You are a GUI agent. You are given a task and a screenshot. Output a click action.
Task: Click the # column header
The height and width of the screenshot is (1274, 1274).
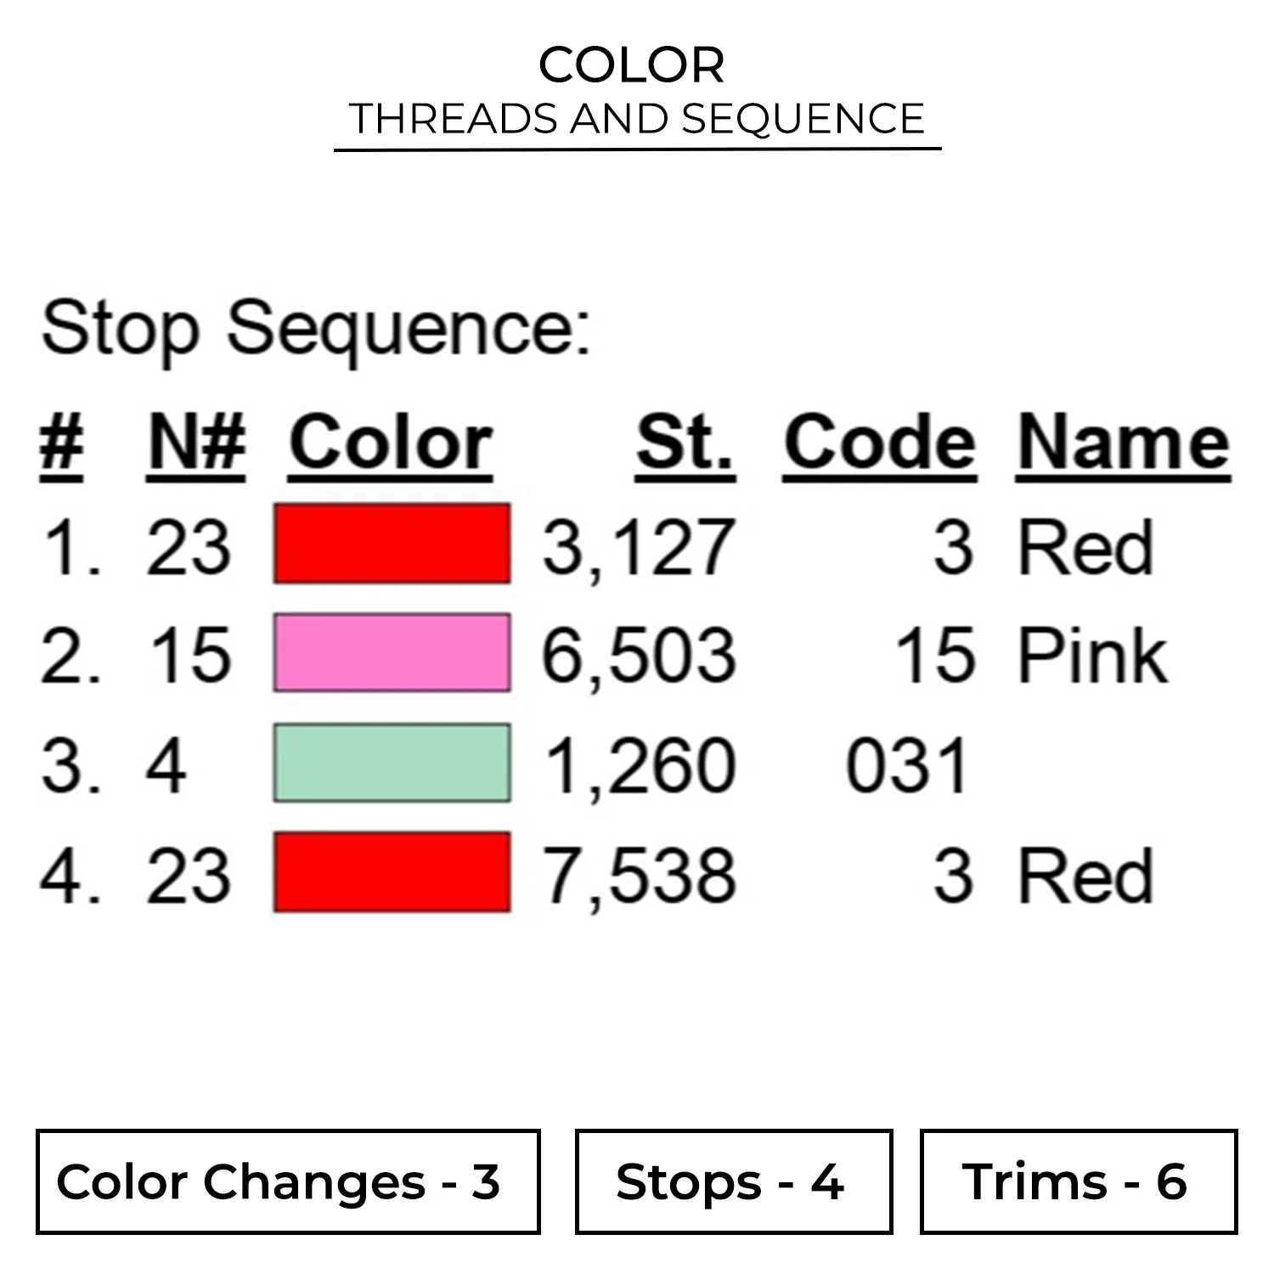coord(61,443)
